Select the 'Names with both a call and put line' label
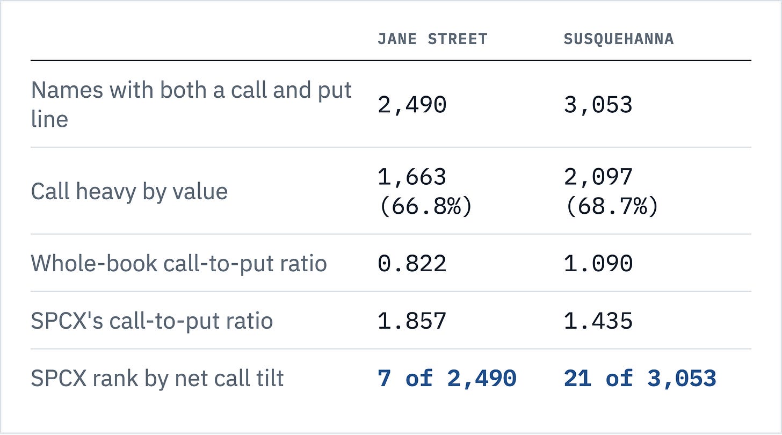This screenshot has width=782, height=435. 192,104
